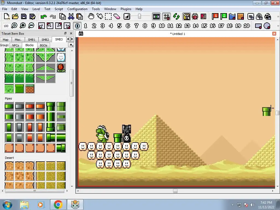Click the volume tray icon
This screenshot has height=210, width=280.
(x=252, y=205)
